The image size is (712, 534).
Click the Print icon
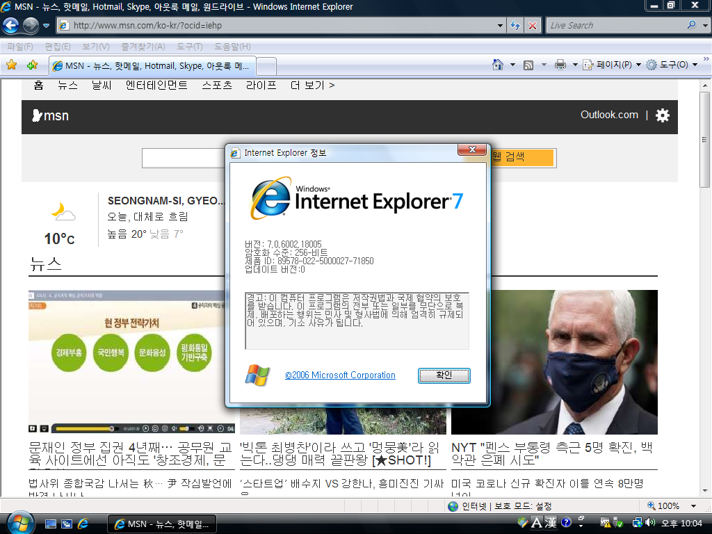(560, 65)
